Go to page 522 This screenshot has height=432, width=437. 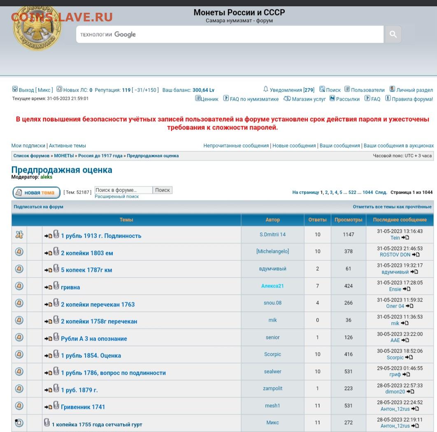(352, 192)
